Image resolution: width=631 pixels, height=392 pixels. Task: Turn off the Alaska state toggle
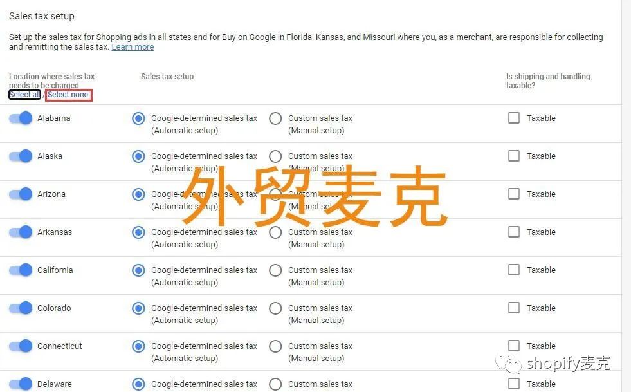click(x=20, y=156)
